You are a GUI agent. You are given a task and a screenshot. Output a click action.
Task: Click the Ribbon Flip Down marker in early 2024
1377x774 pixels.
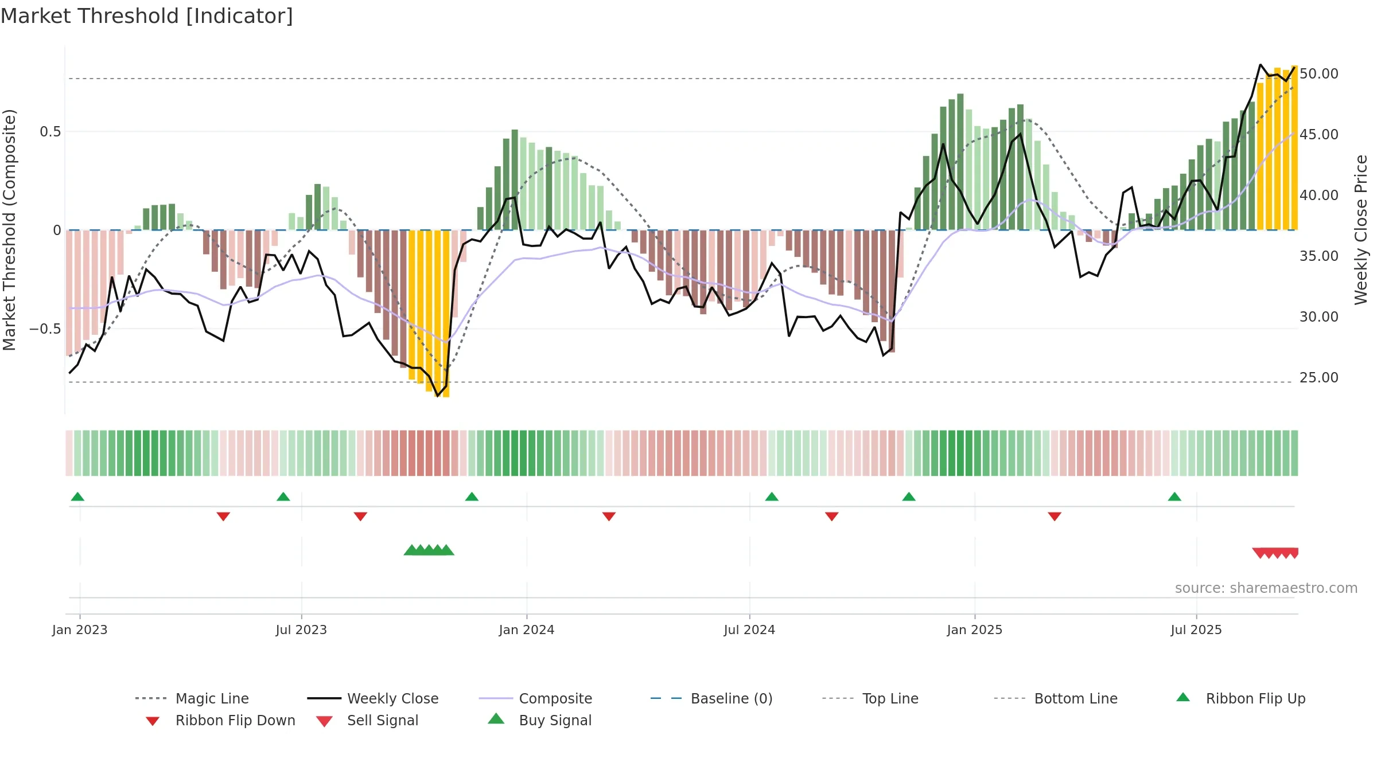click(609, 517)
